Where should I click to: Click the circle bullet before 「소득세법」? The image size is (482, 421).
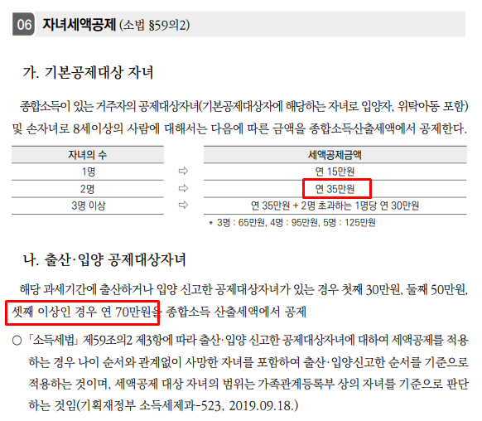point(17,341)
